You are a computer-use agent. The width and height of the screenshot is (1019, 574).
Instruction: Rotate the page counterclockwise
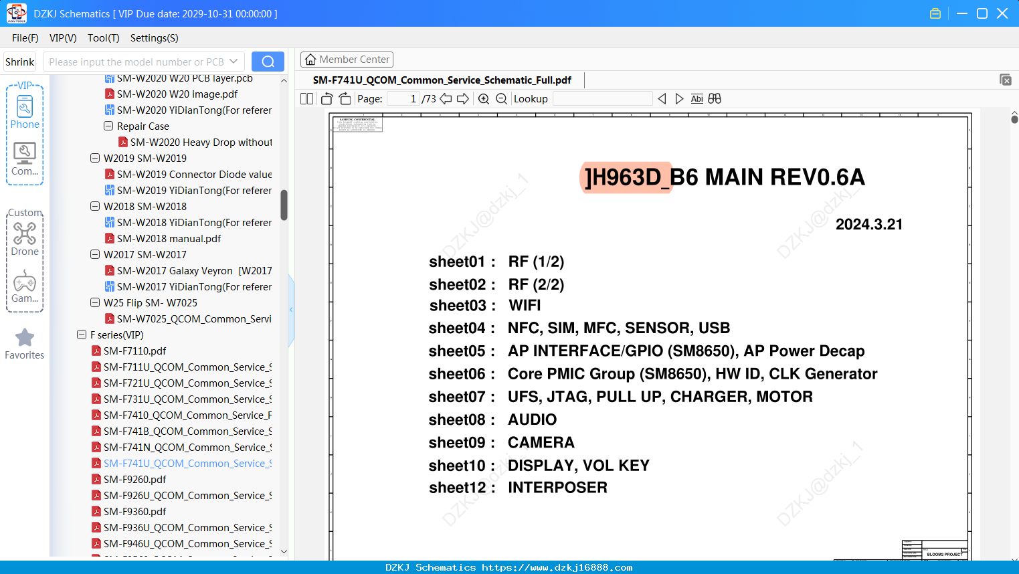[x=327, y=99]
